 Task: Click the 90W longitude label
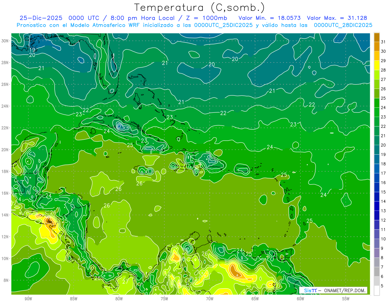click(x=28, y=299)
